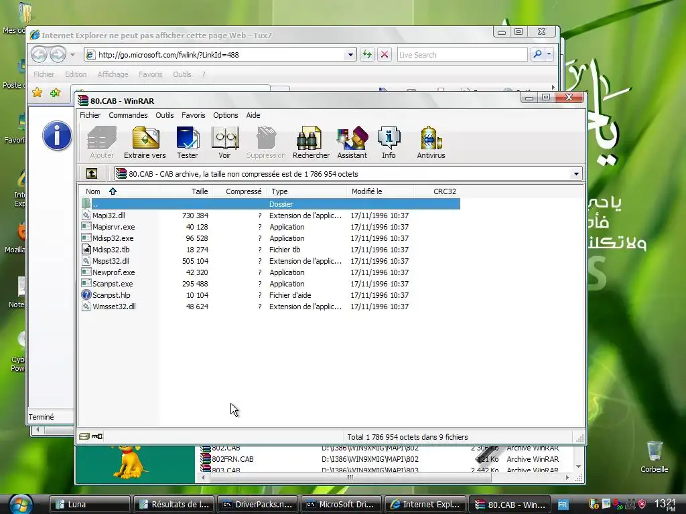This screenshot has width=686, height=514.
Task: Select the Mspst32.dll file row
Action: click(269, 261)
